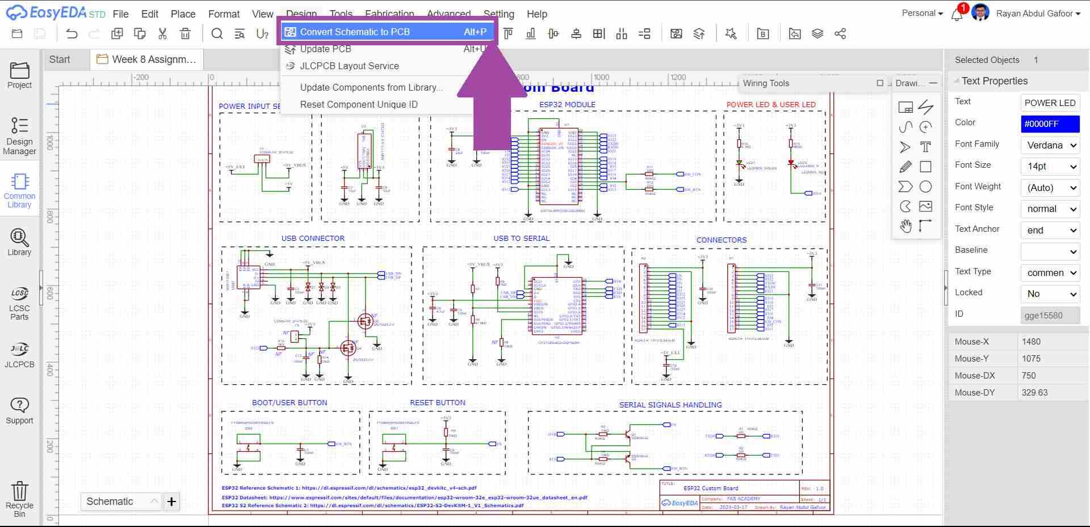Open the LCSC Parts sidebar panel
This screenshot has height=527, width=1090.
click(x=19, y=303)
